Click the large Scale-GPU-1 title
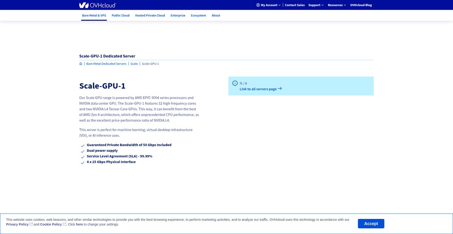453x234 pixels. click(x=102, y=86)
